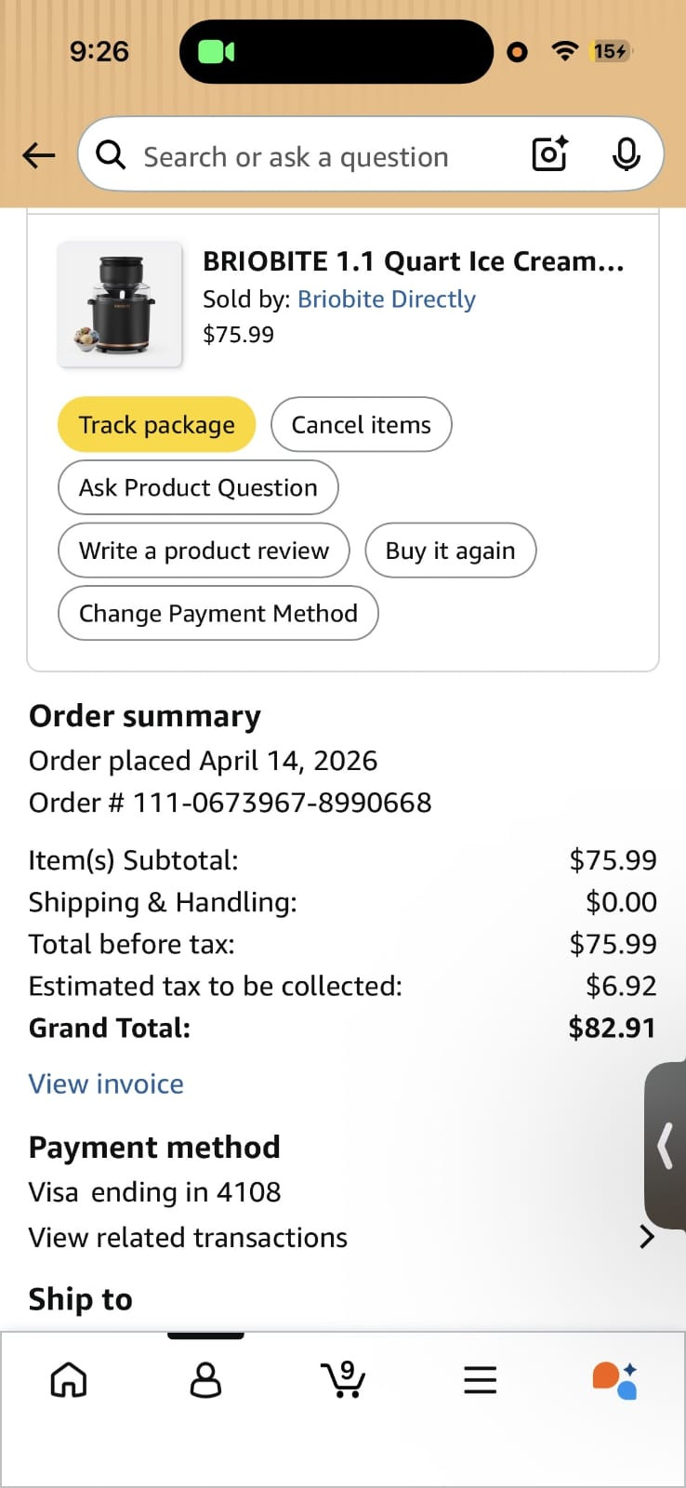The width and height of the screenshot is (686, 1488).
Task: Tap the microphone voice search icon
Action: 626,154
